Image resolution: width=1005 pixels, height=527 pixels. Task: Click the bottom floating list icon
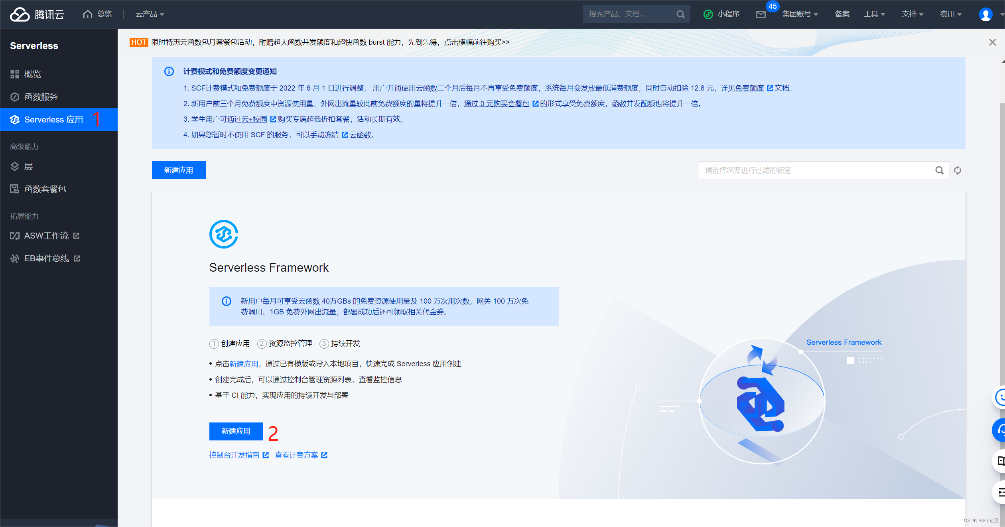point(999,493)
